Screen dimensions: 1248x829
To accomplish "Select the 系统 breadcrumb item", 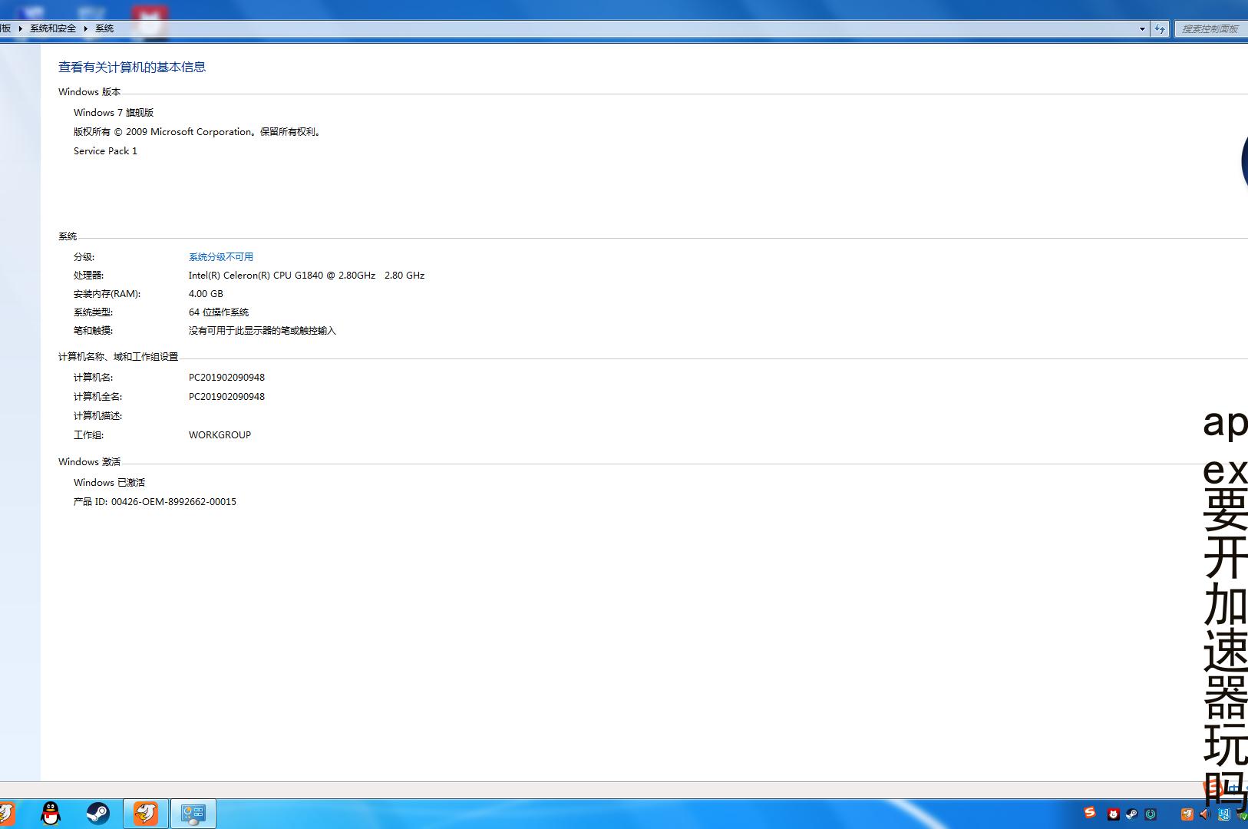I will click(104, 28).
